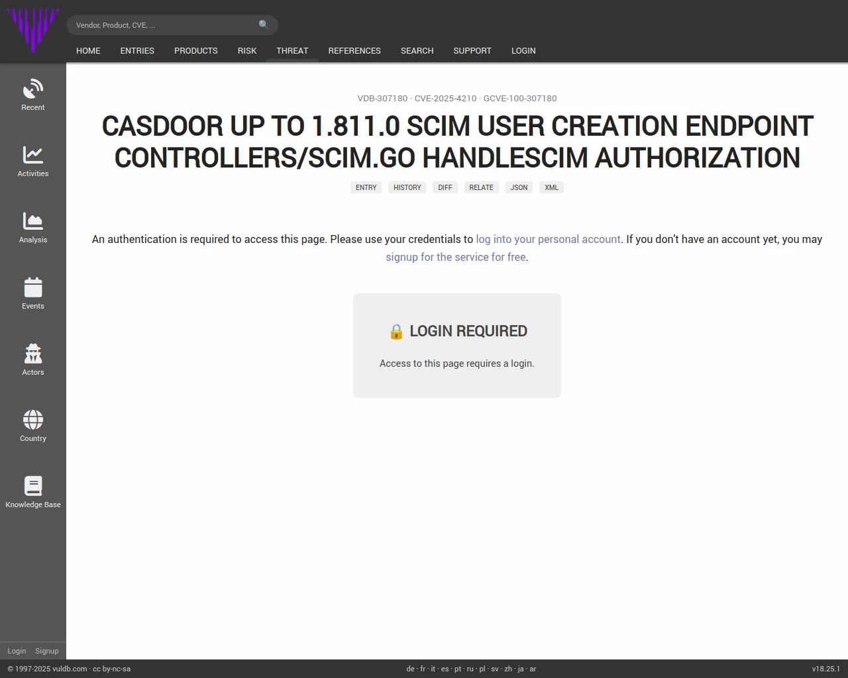Viewport: 848px width, 678px height.
Task: Open the RISK menu item
Action: pyautogui.click(x=247, y=50)
